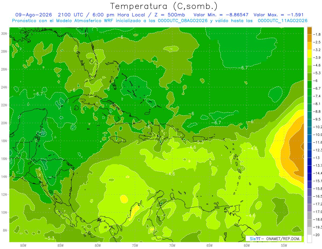
Task: Click the colorbar label "-13"
Action: click(316, 158)
